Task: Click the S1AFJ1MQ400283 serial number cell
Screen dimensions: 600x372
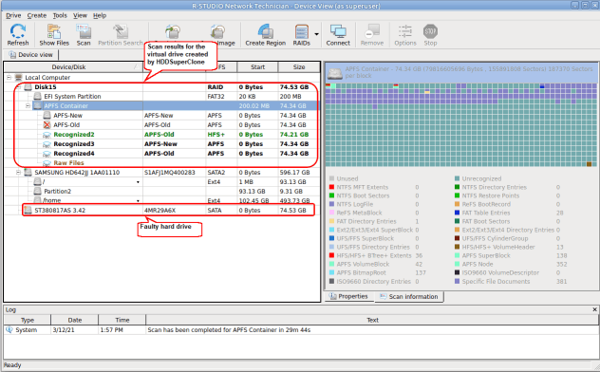Action: (x=170, y=173)
